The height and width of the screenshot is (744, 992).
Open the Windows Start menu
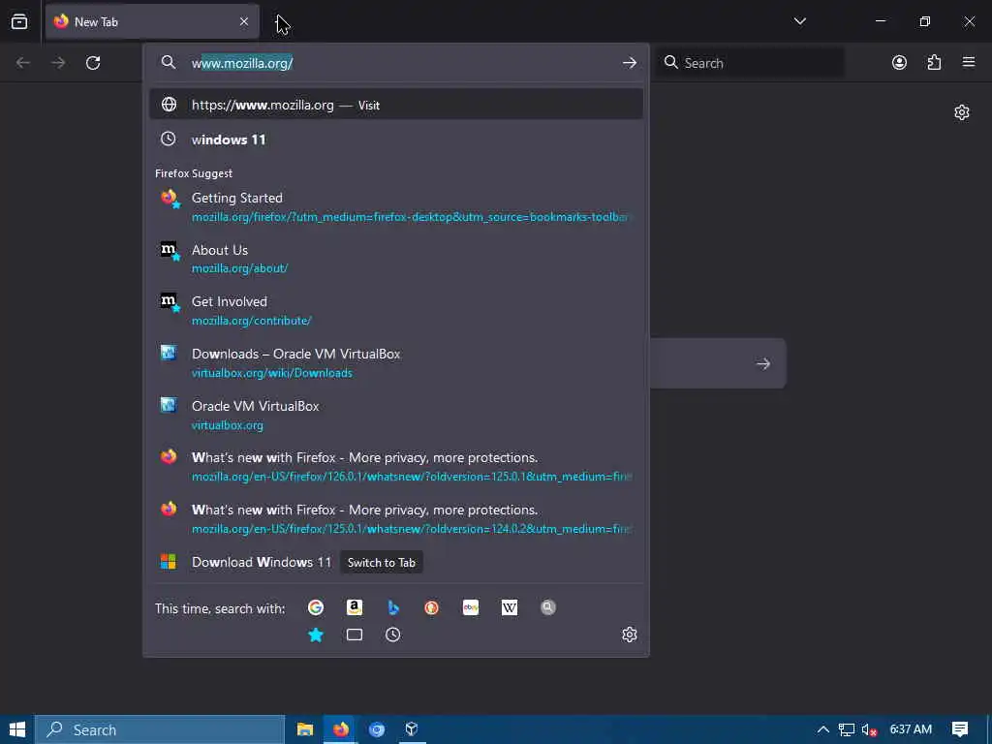tap(17, 729)
